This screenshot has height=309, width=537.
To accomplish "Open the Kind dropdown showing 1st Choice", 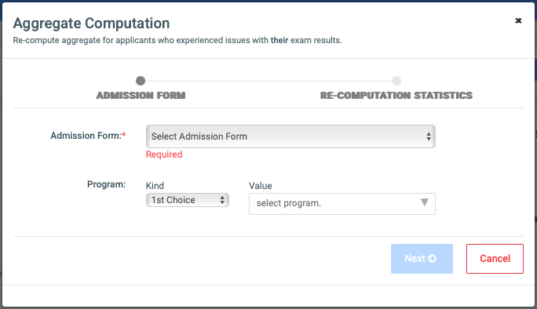I will [x=188, y=200].
